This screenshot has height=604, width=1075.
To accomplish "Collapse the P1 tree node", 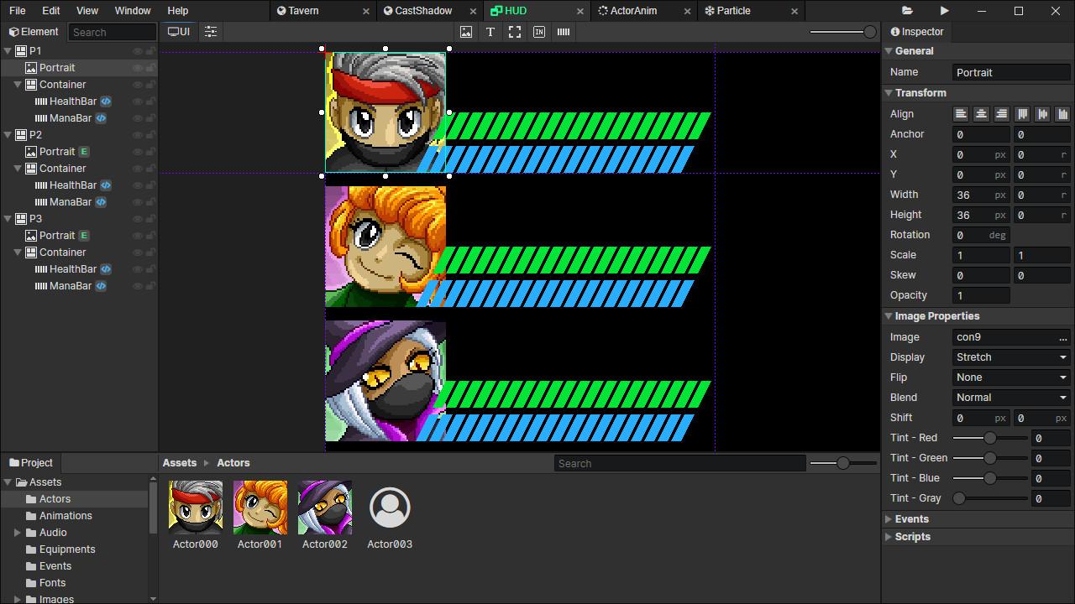I will pos(7,50).
